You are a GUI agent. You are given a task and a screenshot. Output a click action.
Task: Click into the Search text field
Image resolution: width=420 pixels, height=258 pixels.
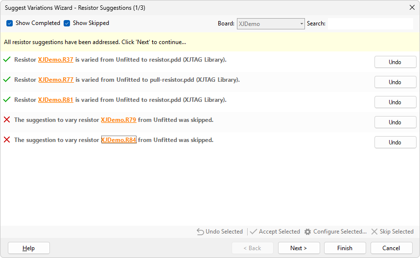coord(370,23)
